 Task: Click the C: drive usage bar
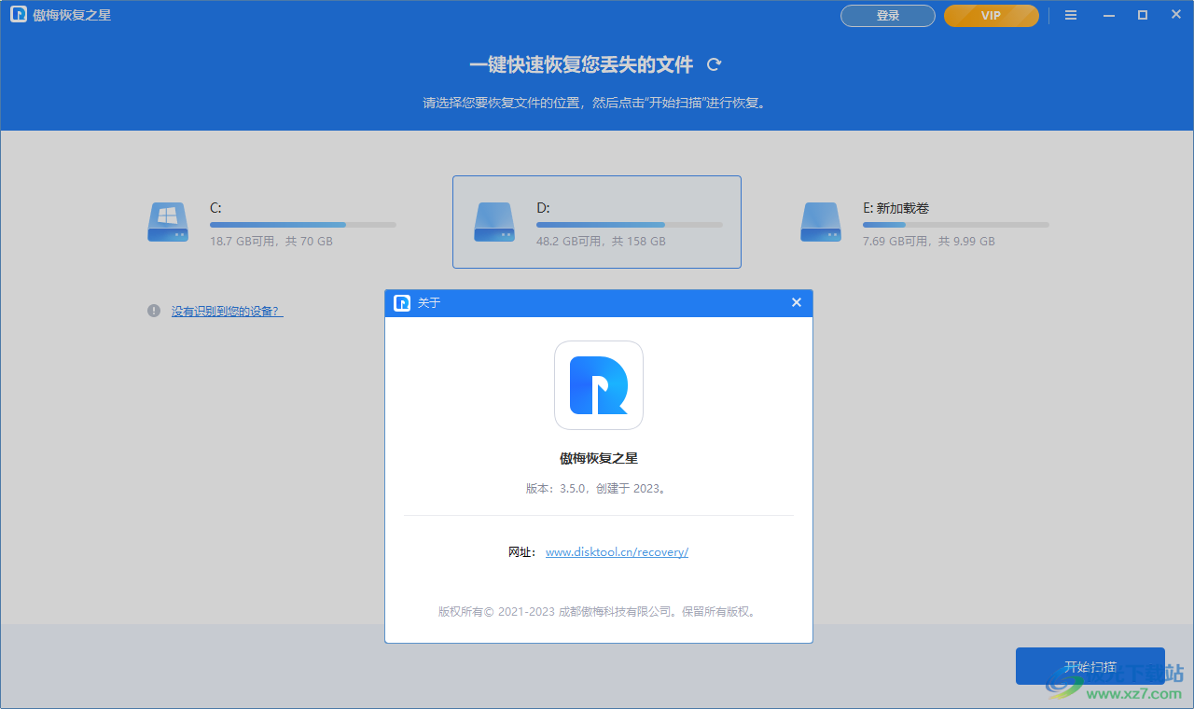coord(303,225)
